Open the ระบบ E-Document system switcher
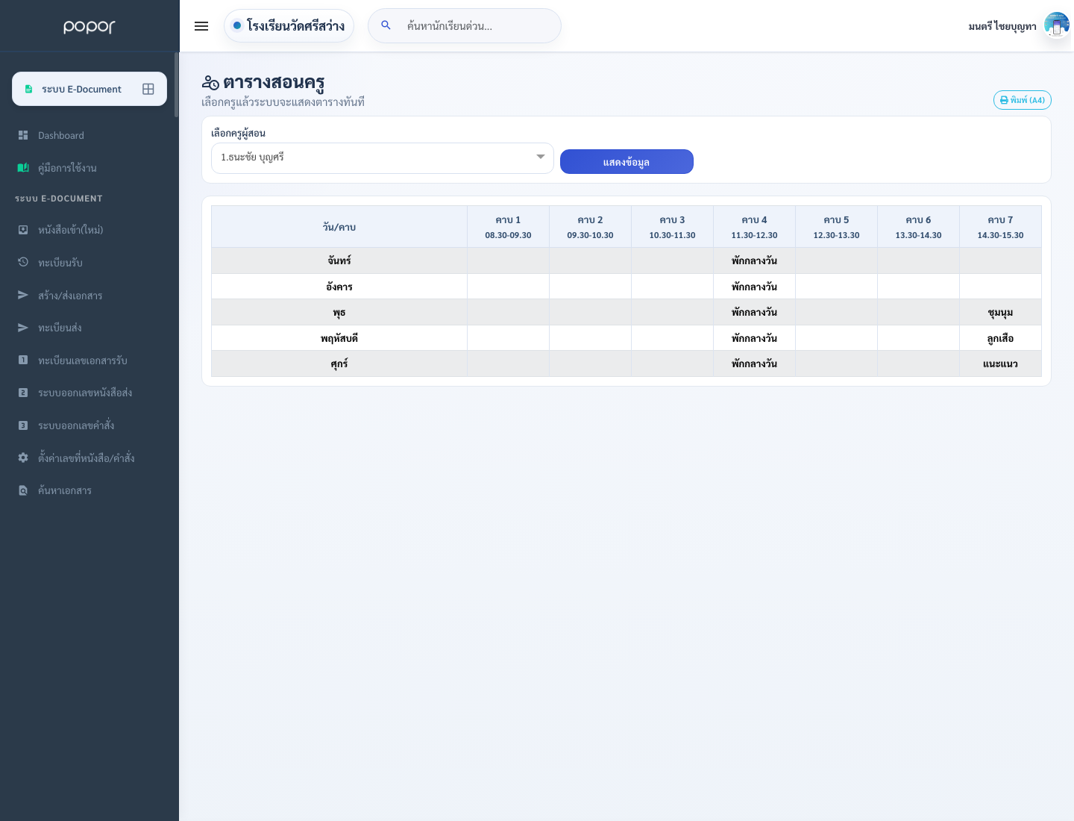The image size is (1074, 821). click(89, 89)
